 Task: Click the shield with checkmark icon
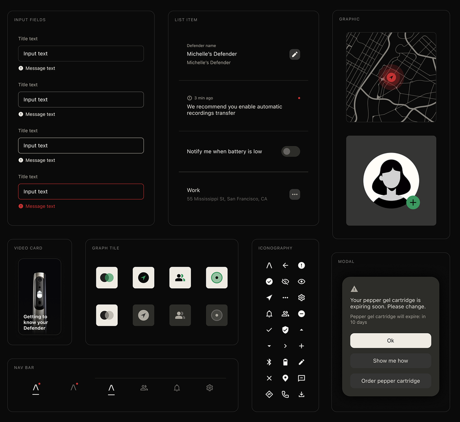coord(285,330)
